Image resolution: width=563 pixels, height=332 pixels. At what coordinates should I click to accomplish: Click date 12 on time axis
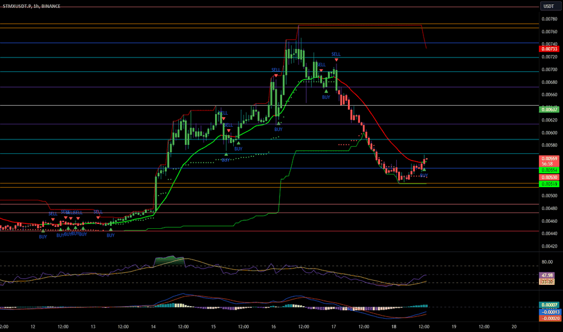click(33, 327)
